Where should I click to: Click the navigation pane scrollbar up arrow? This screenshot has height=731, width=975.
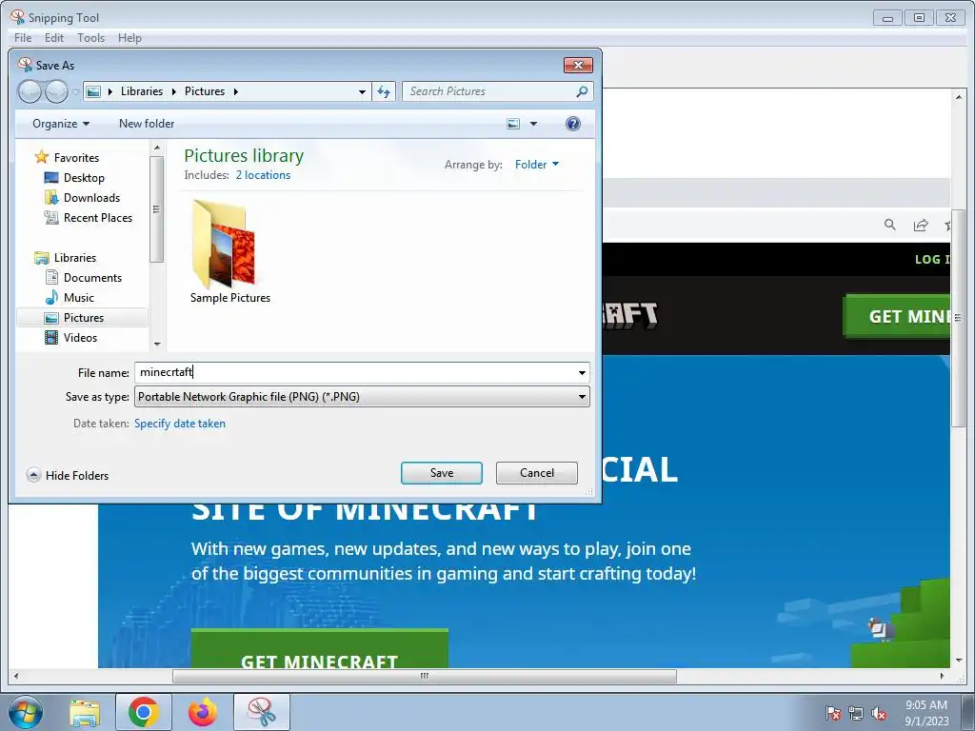[x=157, y=148]
